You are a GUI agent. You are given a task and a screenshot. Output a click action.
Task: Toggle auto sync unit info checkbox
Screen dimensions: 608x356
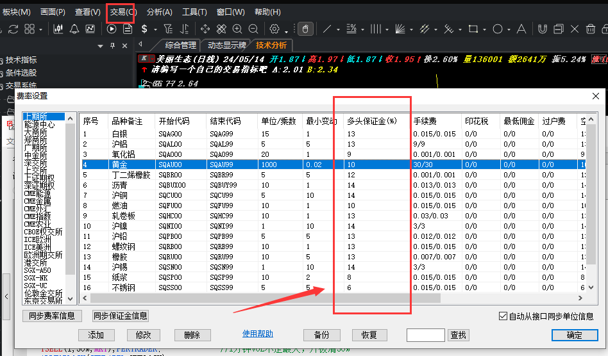coord(503,316)
